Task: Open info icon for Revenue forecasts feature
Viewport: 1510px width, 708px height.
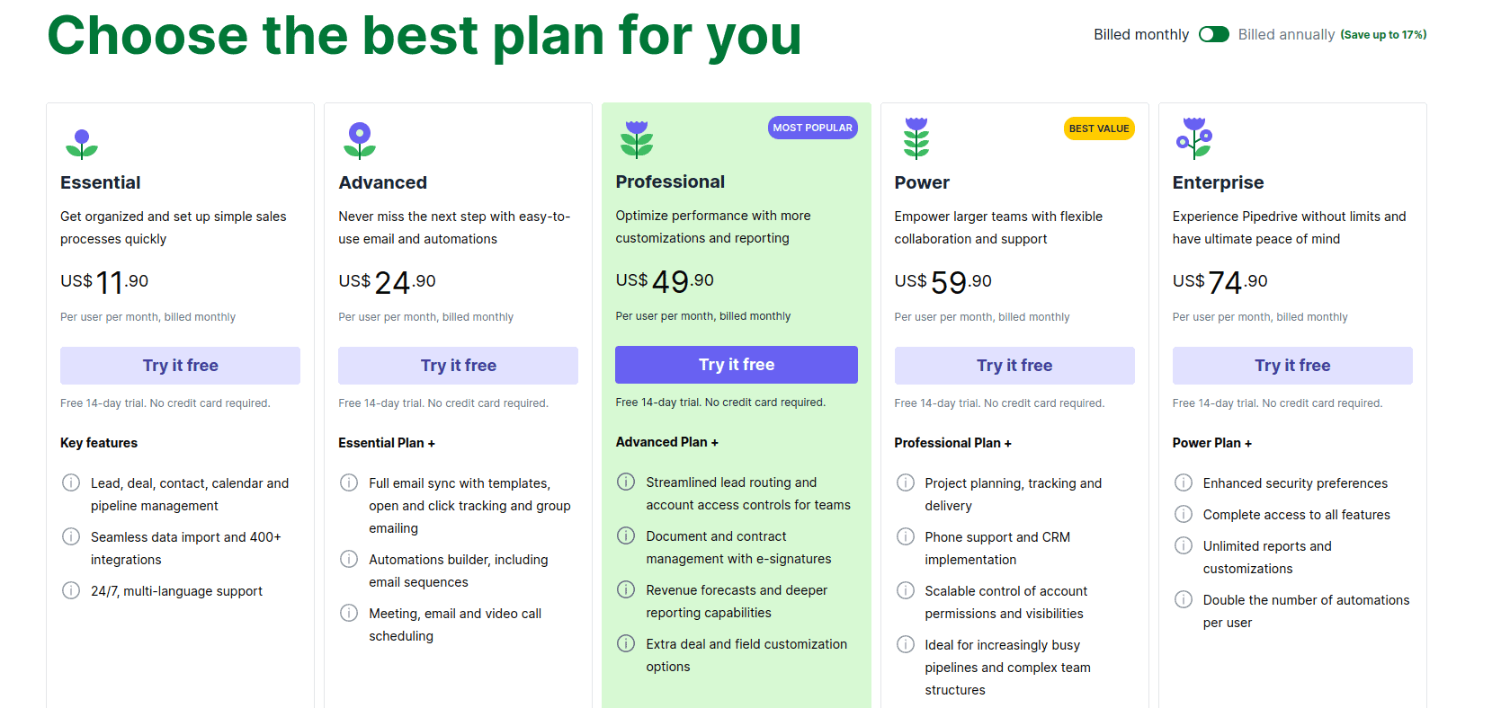Action: coord(625,589)
